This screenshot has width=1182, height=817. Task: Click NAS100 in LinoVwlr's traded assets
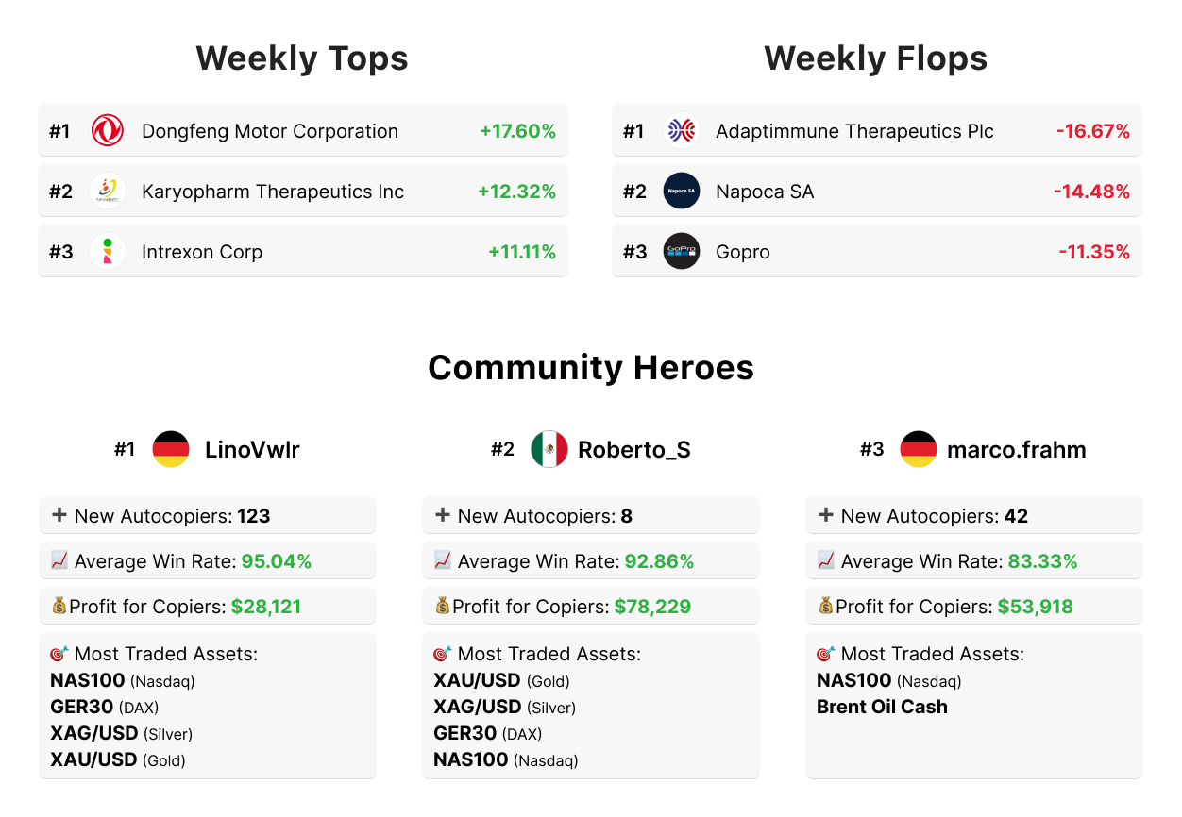pyautogui.click(x=88, y=680)
